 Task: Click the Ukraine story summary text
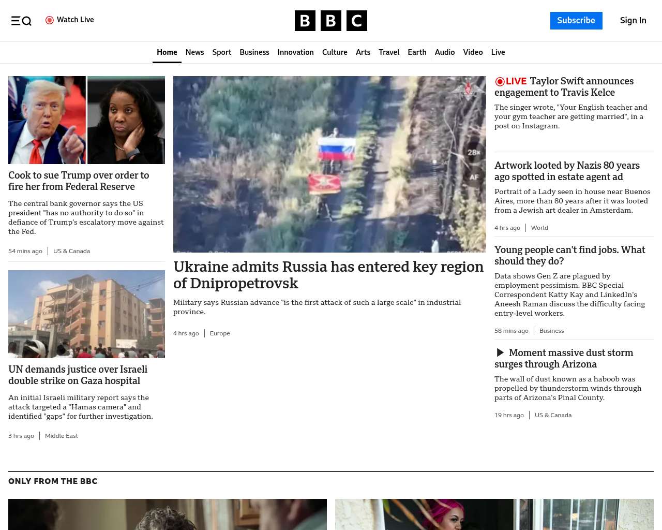[x=317, y=307]
